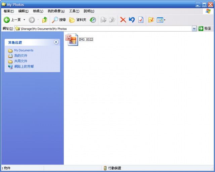Go up one folder level
This screenshot has height=172, width=215.
(x=45, y=20)
